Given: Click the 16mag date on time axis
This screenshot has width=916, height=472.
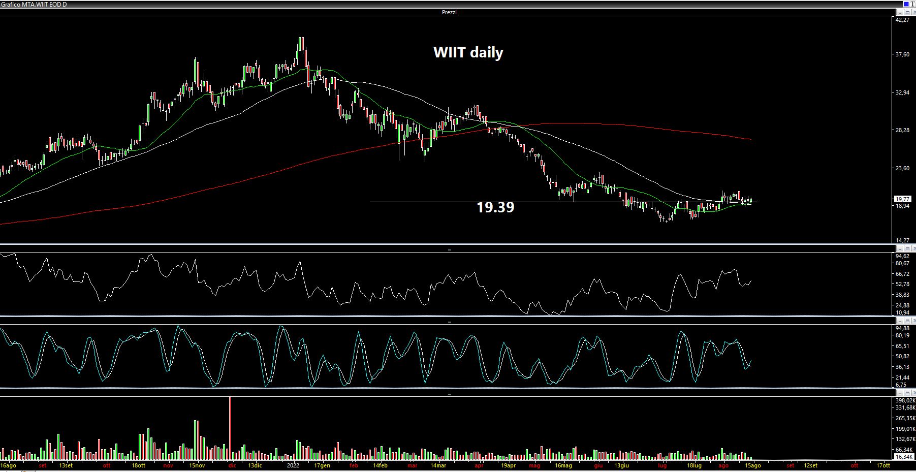Looking at the screenshot, I should point(563,465).
